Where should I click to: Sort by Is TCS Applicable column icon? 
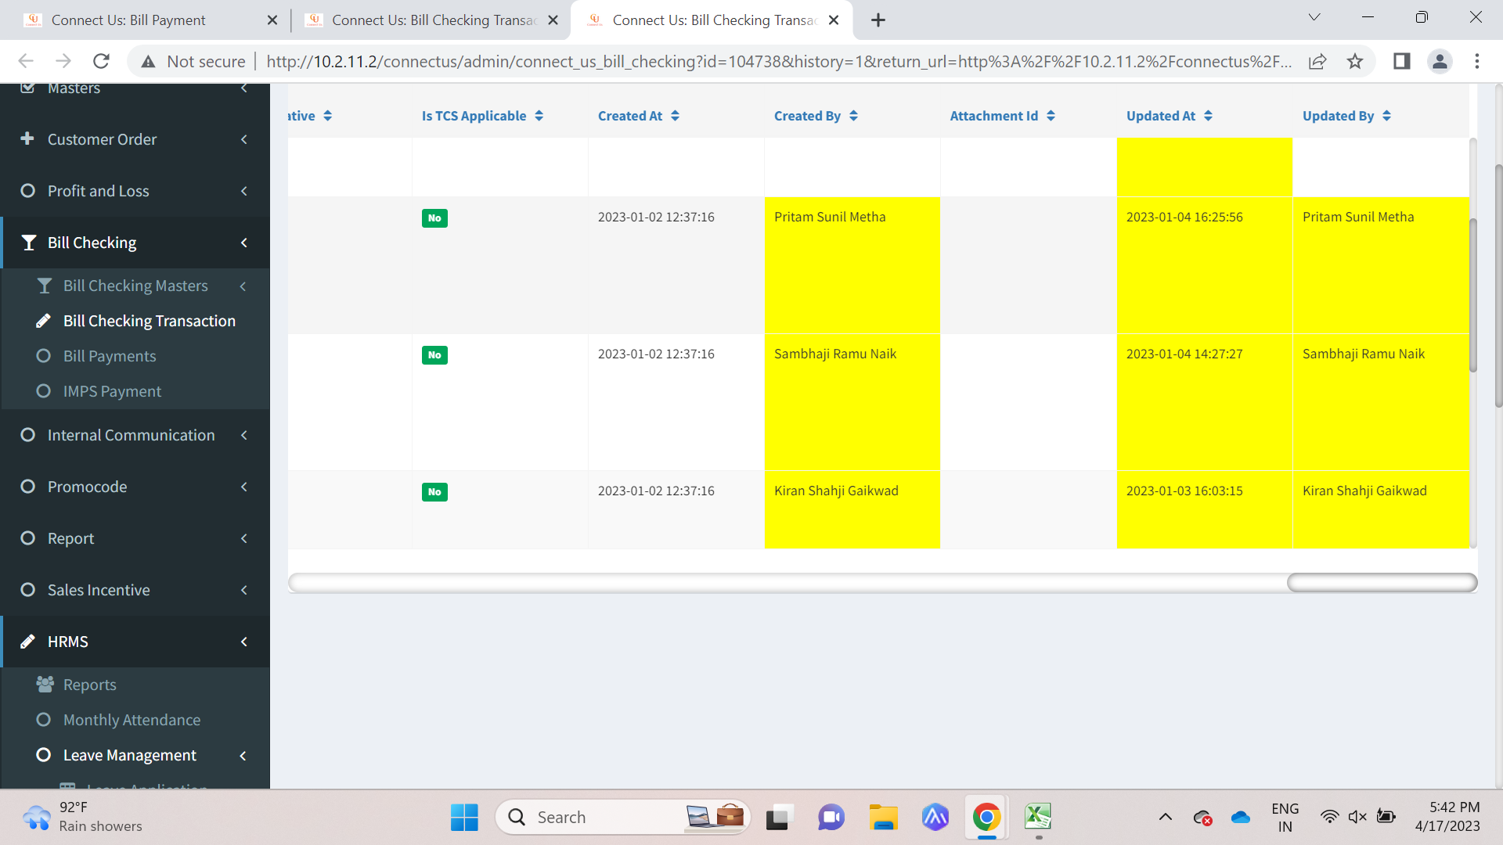pyautogui.click(x=539, y=116)
